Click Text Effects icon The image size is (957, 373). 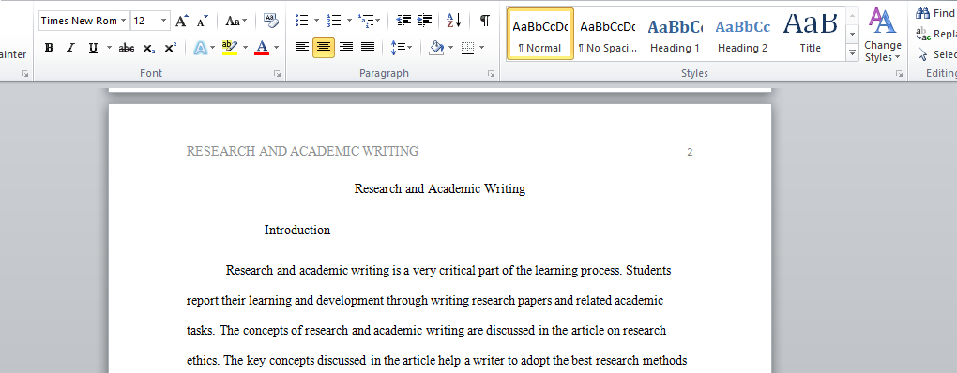[201, 48]
